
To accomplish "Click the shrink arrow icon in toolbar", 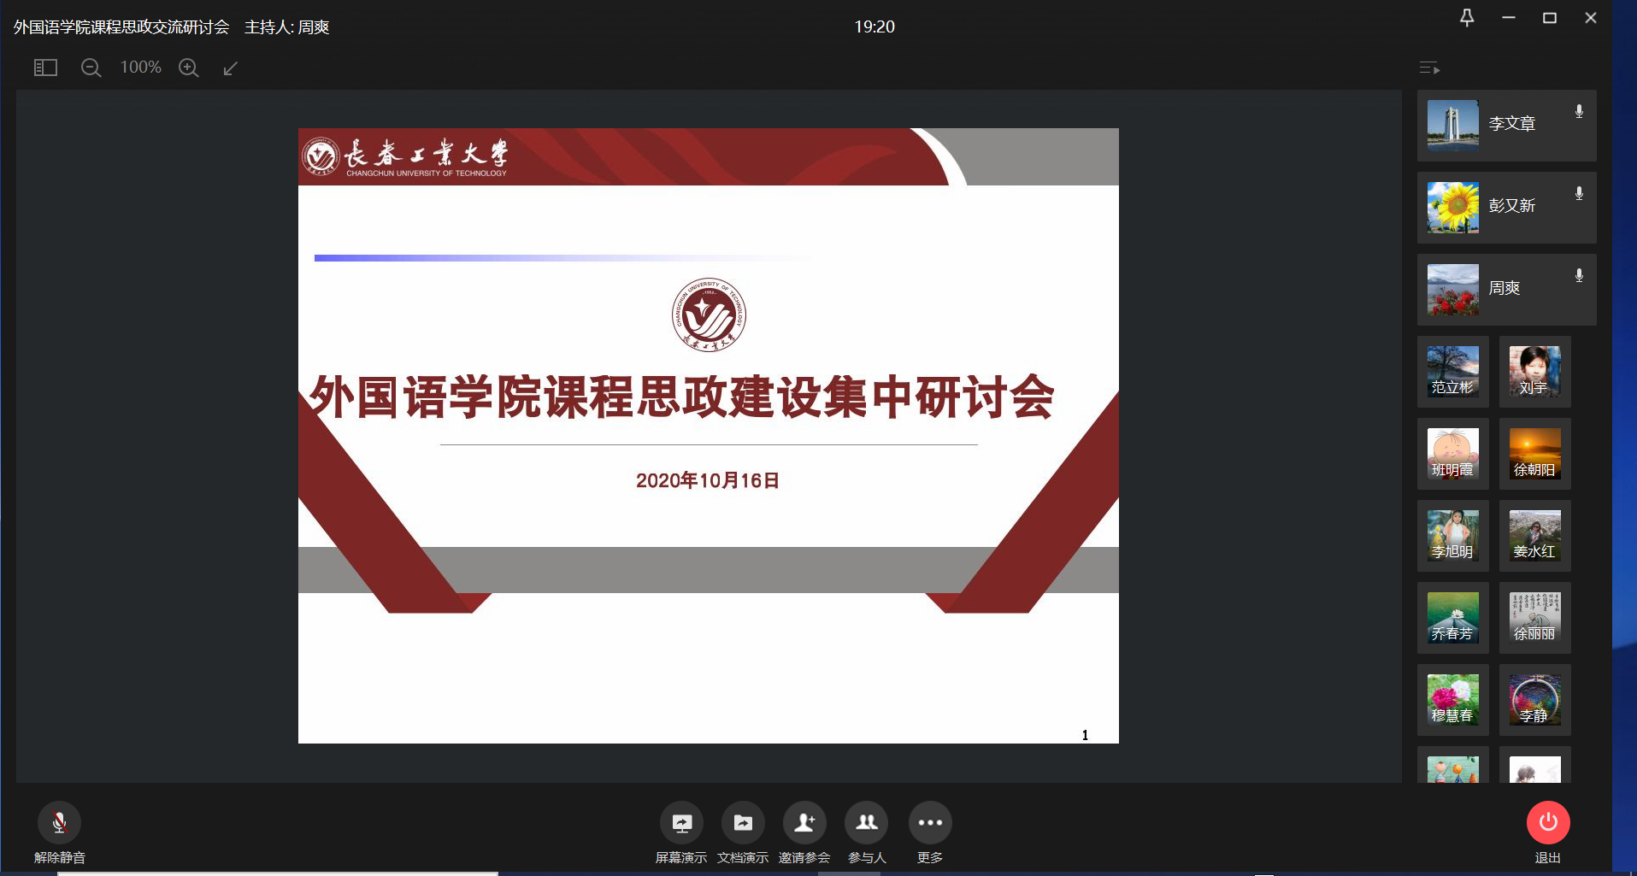I will point(230,68).
